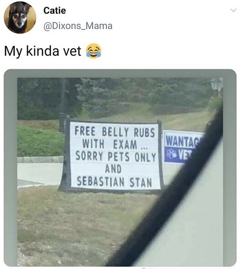Open the attached roadside sign photo

tap(120, 168)
